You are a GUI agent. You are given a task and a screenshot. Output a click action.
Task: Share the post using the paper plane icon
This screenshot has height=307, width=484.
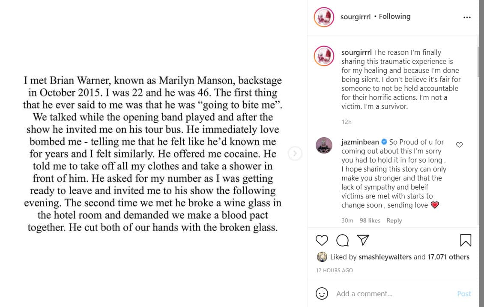[x=363, y=240]
